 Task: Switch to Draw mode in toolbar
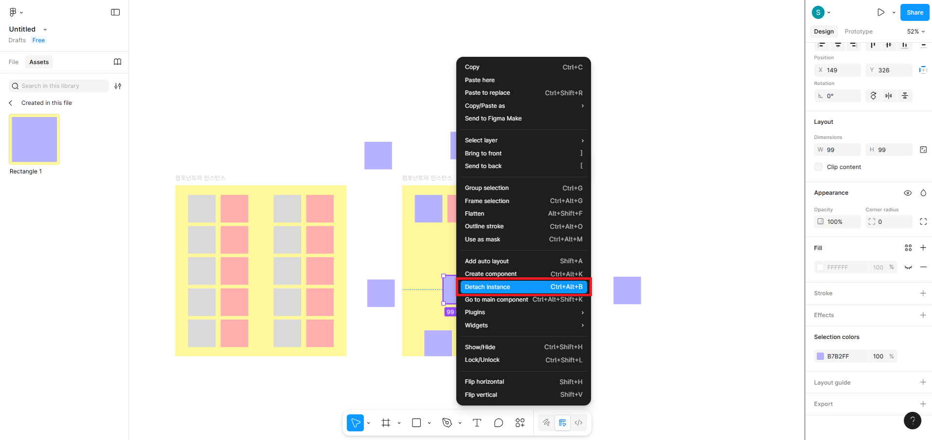point(546,423)
